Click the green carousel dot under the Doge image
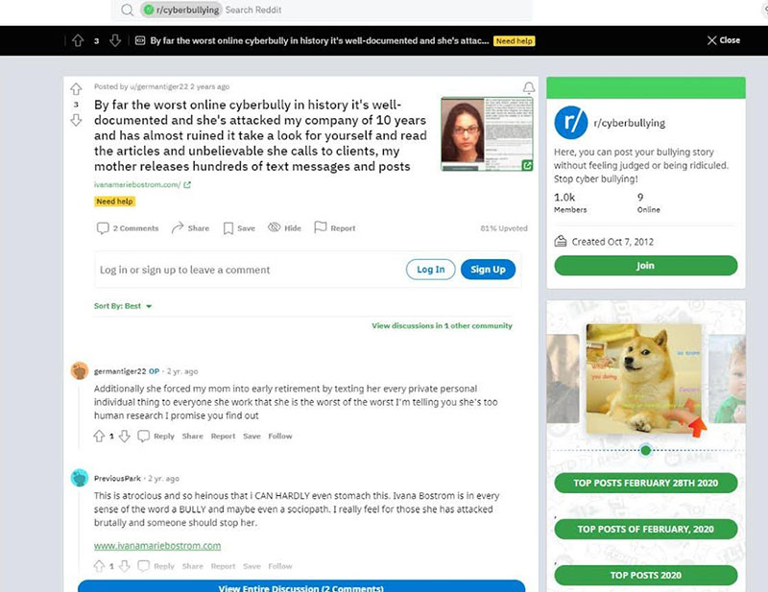Image resolution: width=768 pixels, height=592 pixels. pos(645,450)
